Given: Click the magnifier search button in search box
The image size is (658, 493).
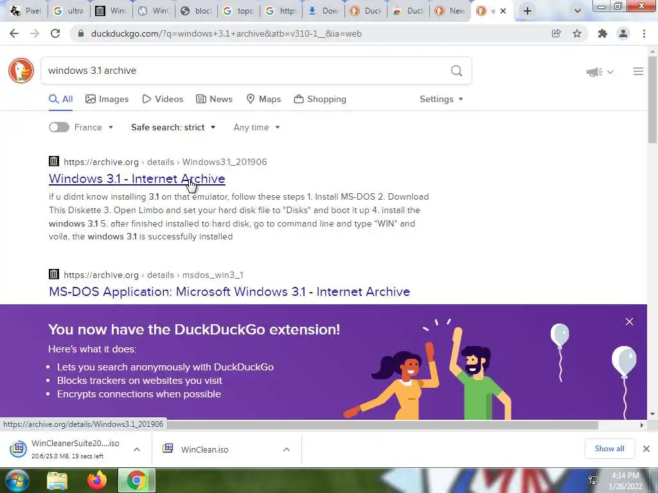Looking at the screenshot, I should 457,71.
